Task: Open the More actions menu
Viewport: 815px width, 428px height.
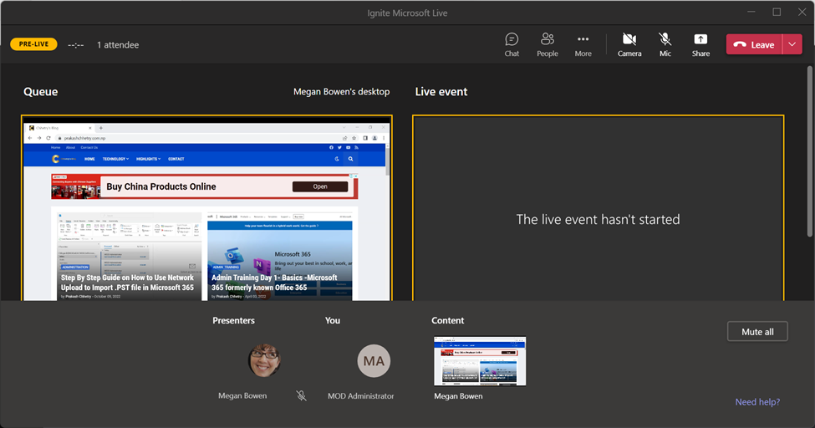Action: tap(583, 45)
